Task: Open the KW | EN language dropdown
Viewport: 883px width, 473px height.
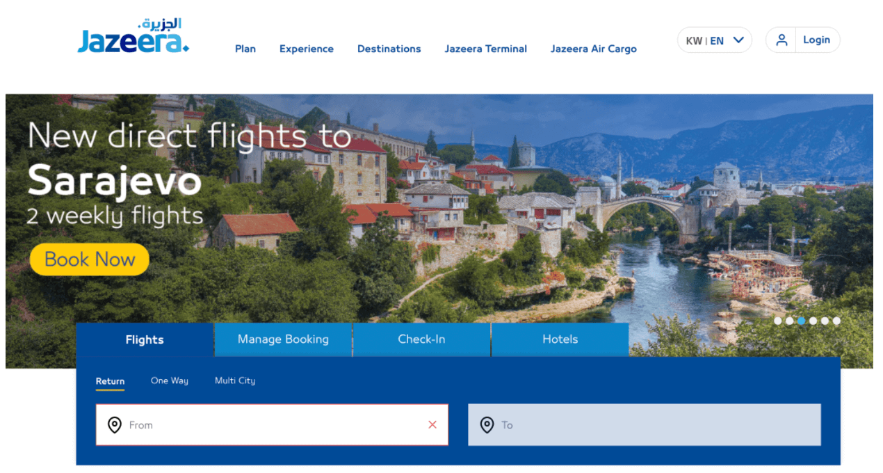Action: [715, 40]
